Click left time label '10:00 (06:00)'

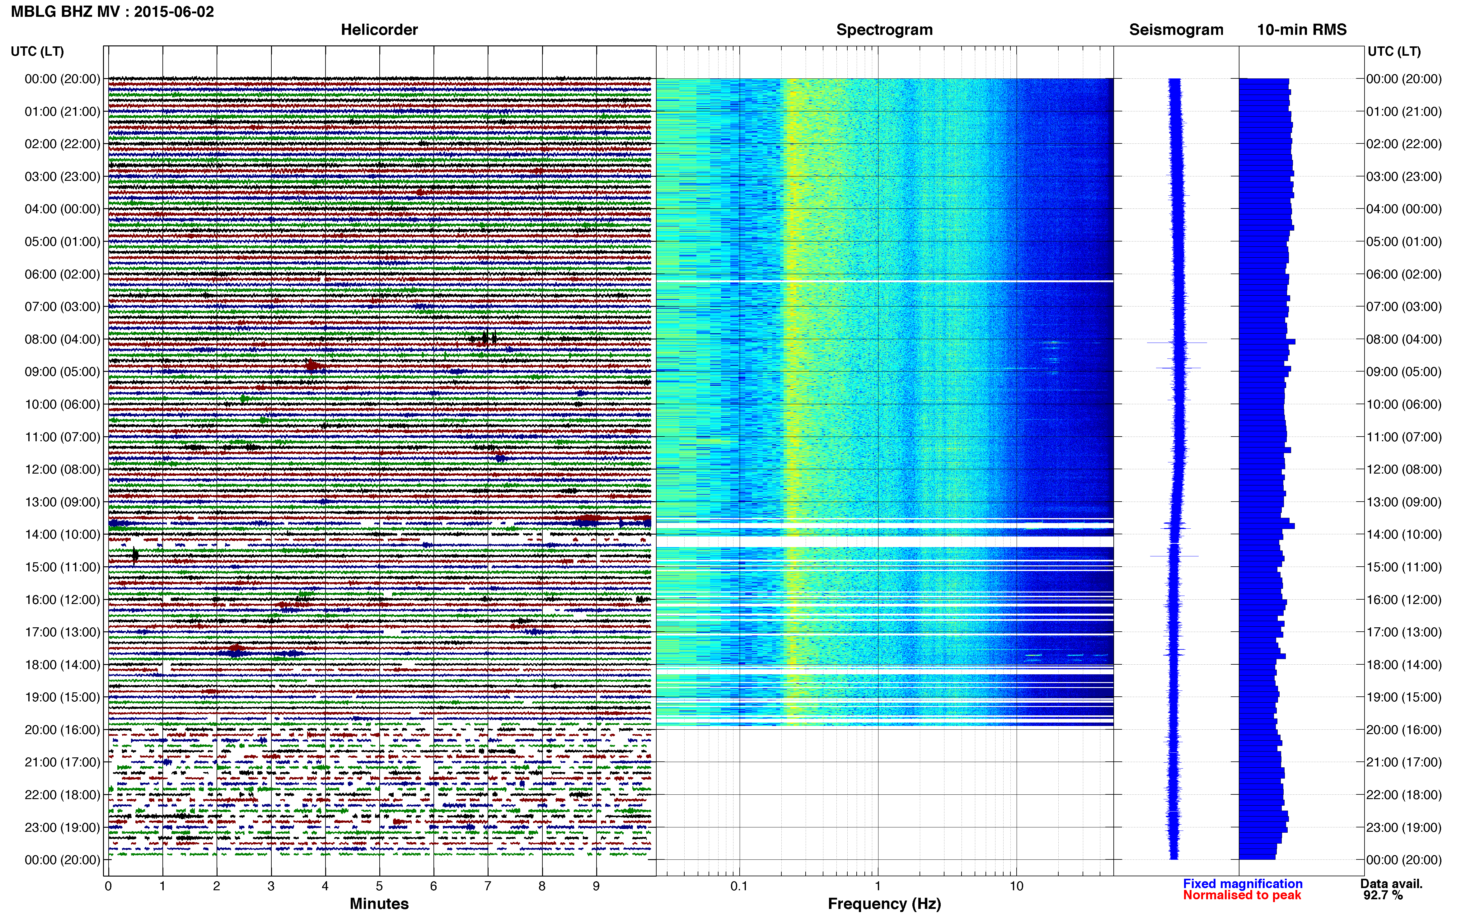[x=62, y=404]
